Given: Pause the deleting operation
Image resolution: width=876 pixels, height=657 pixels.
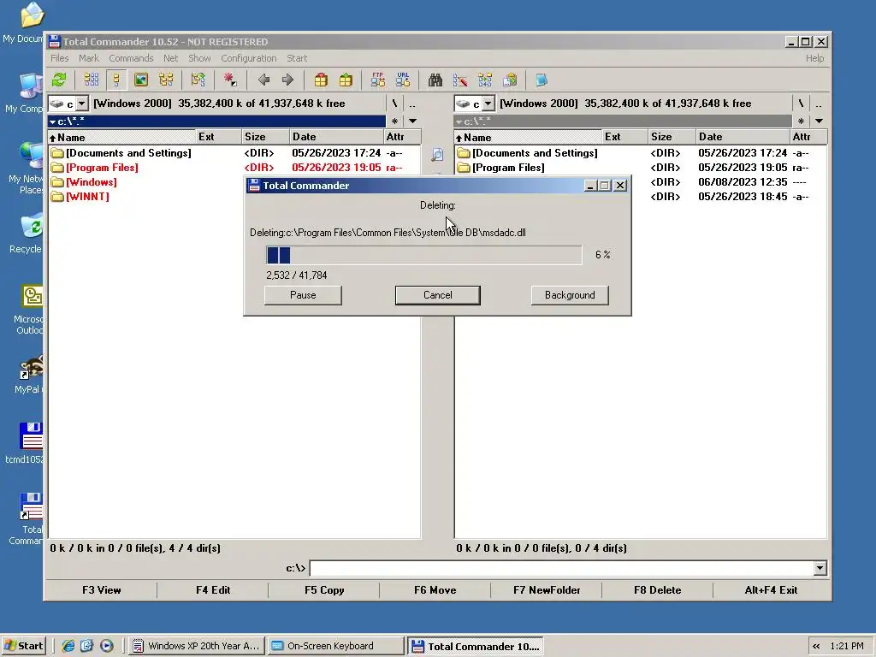Looking at the screenshot, I should tap(303, 295).
